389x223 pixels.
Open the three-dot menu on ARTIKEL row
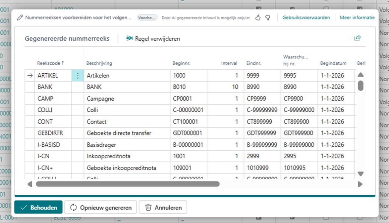click(x=78, y=76)
